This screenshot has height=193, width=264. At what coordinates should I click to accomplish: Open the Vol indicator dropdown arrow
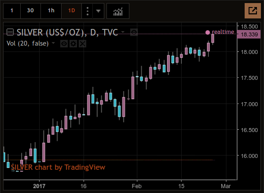point(53,43)
